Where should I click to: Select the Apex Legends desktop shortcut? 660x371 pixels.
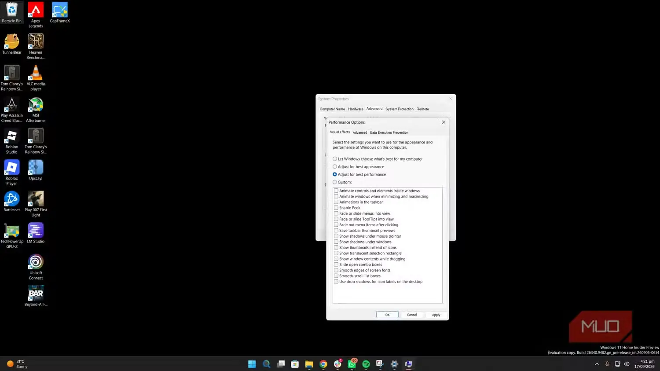36,15
